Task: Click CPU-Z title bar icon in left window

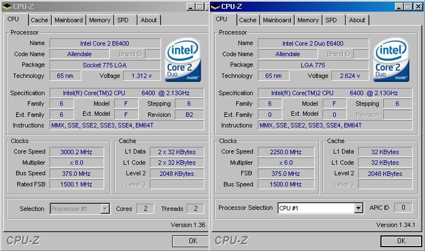Action: [7, 6]
